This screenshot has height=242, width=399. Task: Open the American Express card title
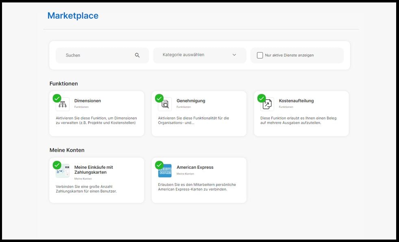[195, 167]
